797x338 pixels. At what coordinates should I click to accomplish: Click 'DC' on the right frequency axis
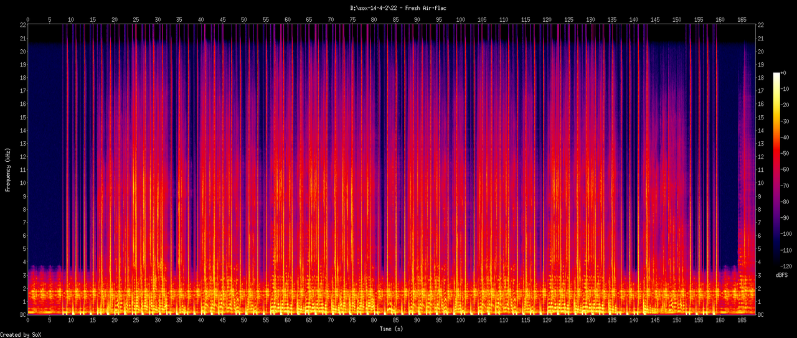pyautogui.click(x=761, y=315)
